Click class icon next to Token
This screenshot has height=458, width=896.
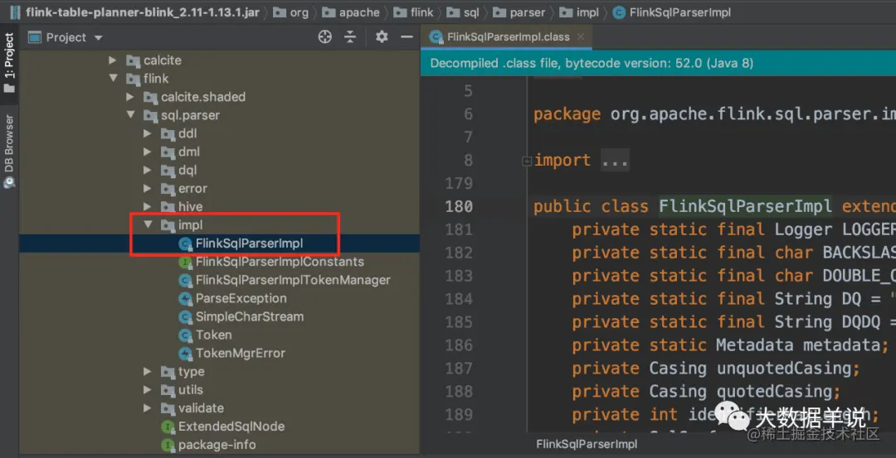click(185, 335)
